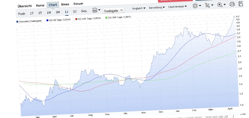This screenshot has height=118, width=249.
Task: Select the 3J time range
Action: (74, 11)
